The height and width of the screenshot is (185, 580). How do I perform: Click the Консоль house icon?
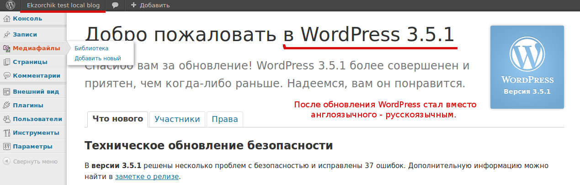tap(6, 19)
